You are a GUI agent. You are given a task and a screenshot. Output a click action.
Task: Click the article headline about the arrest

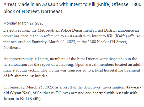point(72,8)
